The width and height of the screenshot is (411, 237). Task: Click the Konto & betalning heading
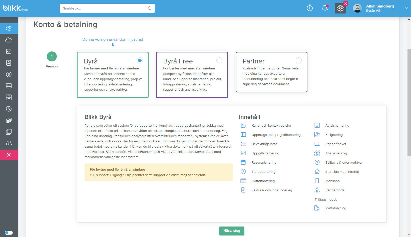pos(65,24)
